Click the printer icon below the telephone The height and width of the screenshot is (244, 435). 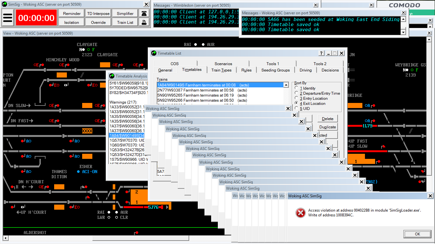(145, 22)
